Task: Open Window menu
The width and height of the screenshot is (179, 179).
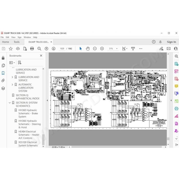Action: pyautogui.click(x=27, y=37)
